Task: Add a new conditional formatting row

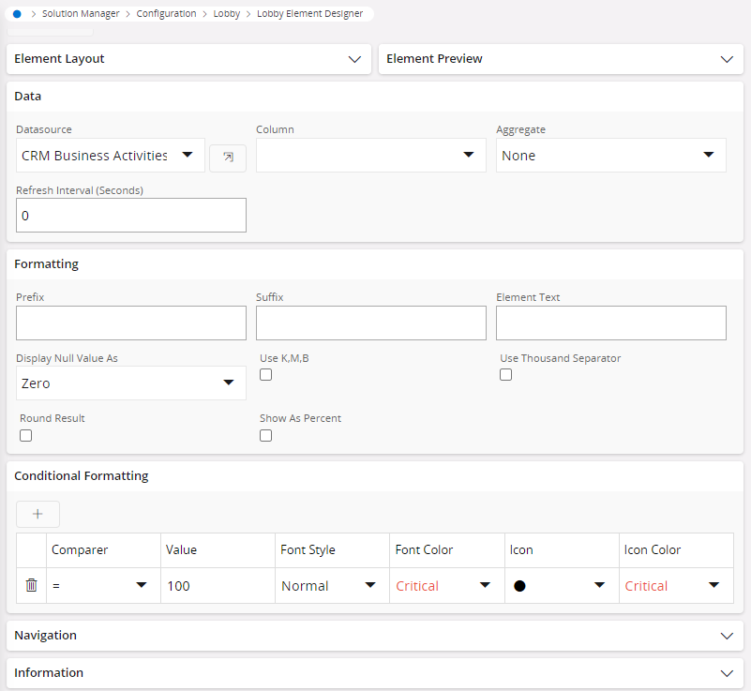Action: pos(38,514)
